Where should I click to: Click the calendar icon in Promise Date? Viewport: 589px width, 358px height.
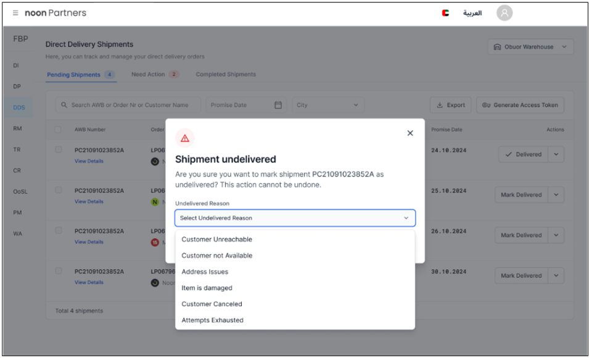(278, 105)
